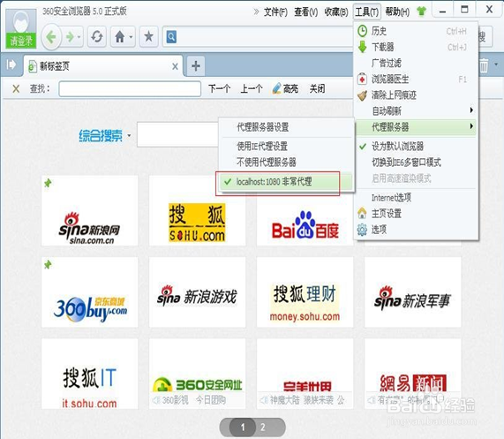Image resolution: width=504 pixels, height=439 pixels.
Task: Go to the home page icon
Action: 119,37
